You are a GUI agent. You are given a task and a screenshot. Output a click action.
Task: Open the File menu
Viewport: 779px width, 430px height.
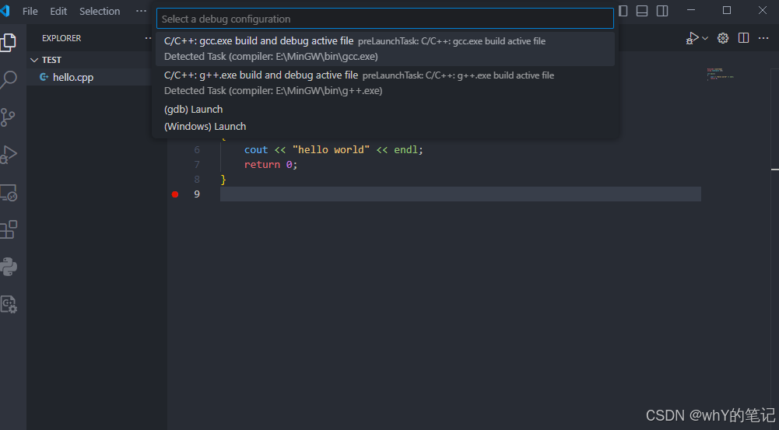[x=30, y=11]
